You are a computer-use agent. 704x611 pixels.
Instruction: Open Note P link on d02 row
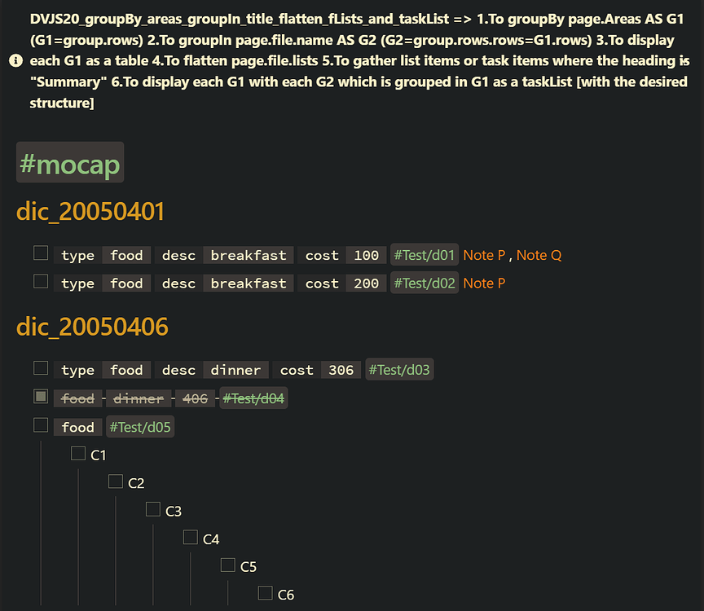(x=484, y=284)
